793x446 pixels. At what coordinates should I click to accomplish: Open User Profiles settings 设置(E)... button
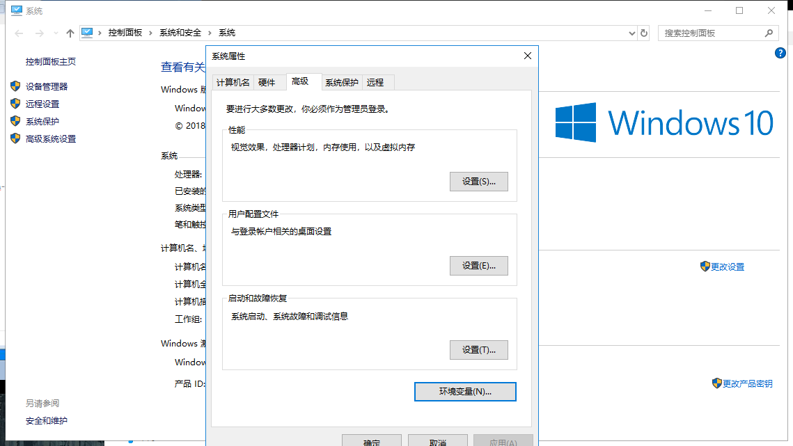[x=479, y=266]
